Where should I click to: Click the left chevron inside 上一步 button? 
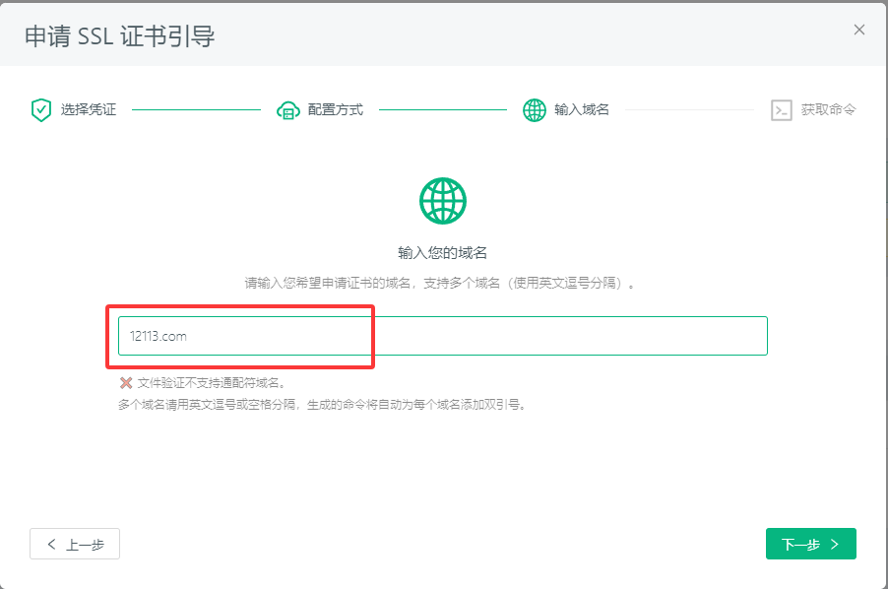51,544
